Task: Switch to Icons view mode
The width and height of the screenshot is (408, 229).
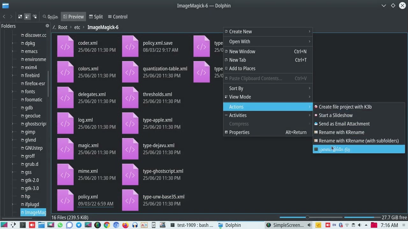Action: (20, 17)
